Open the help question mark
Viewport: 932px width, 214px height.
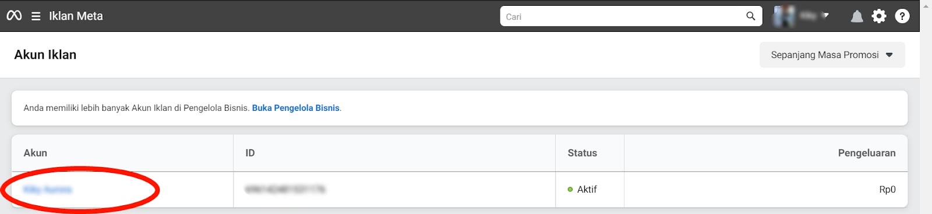(x=902, y=16)
